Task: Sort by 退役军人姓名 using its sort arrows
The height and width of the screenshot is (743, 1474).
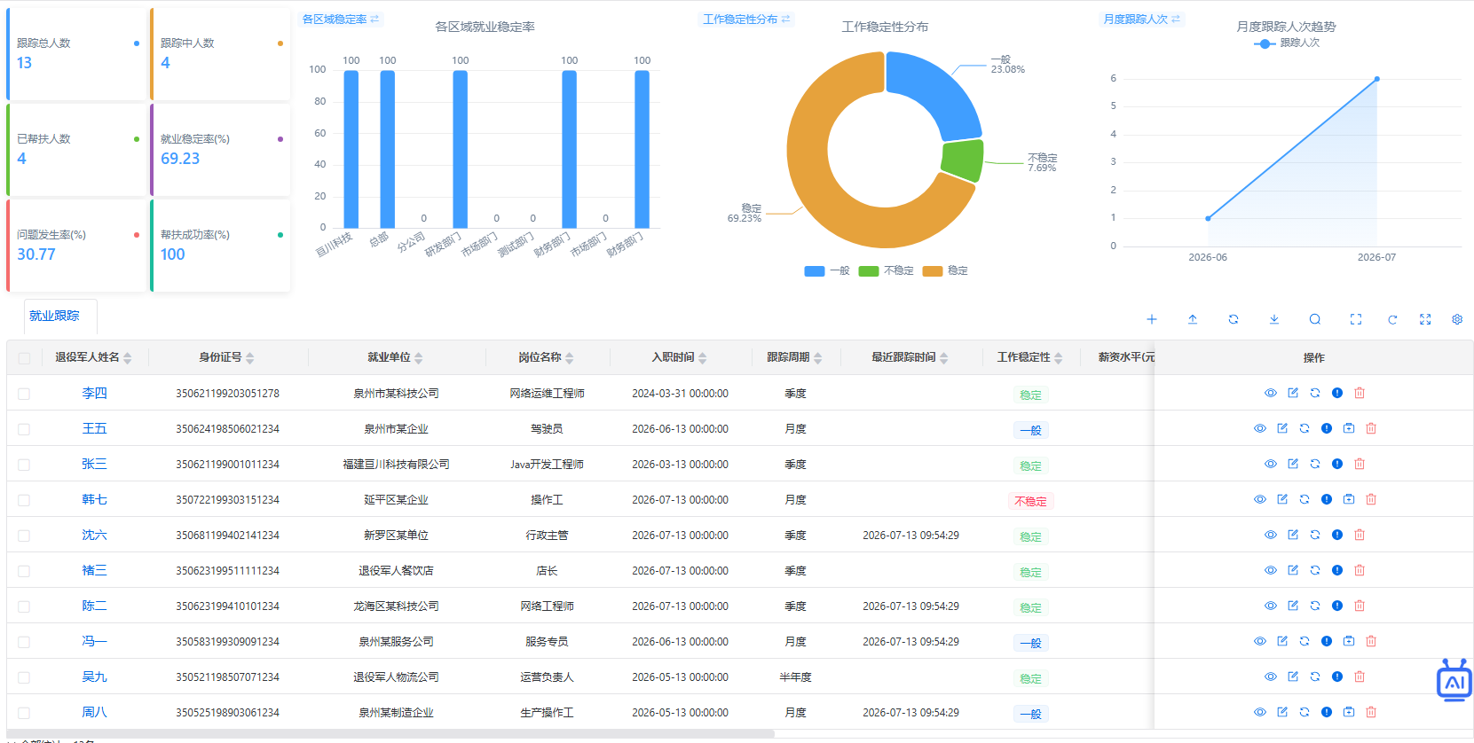Action: pos(128,358)
